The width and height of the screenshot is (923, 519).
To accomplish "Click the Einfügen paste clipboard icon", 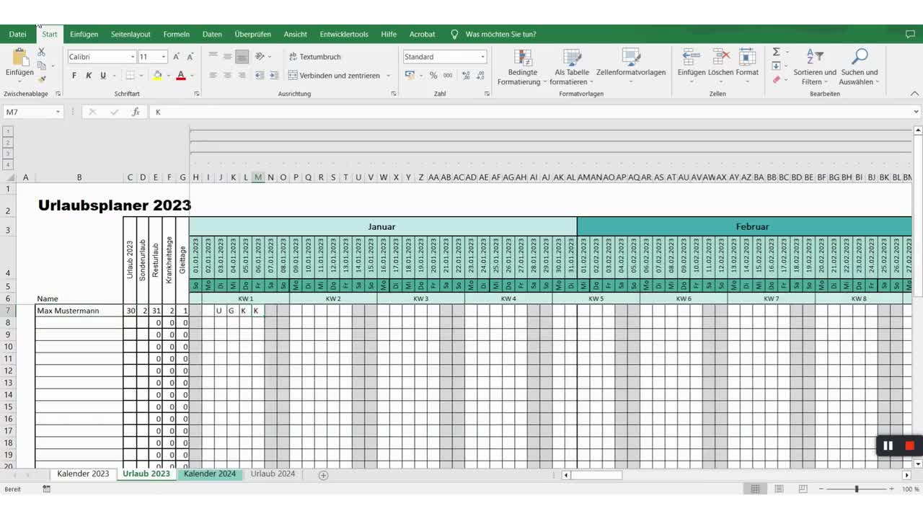I will 19,57.
